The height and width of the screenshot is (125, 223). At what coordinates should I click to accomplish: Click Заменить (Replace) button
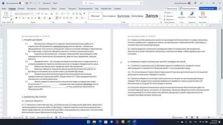[169, 16]
